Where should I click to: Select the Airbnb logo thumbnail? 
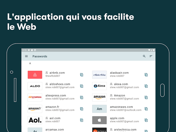click(35, 75)
